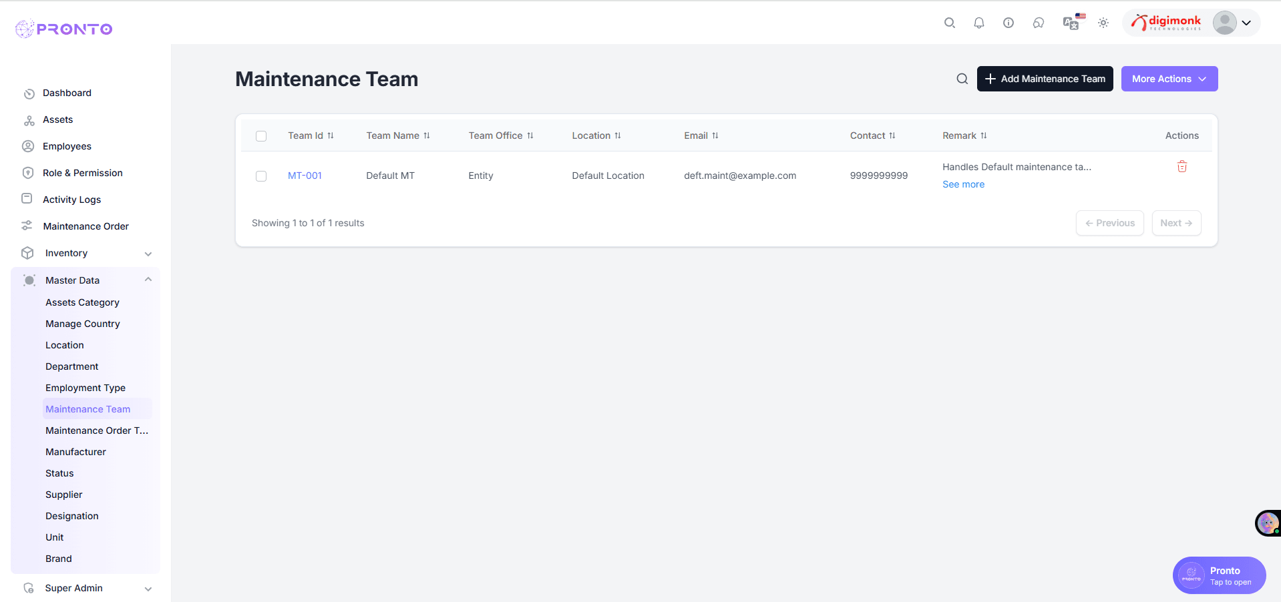Open the headset support icon
Screen dimensions: 1281x602
click(1038, 23)
